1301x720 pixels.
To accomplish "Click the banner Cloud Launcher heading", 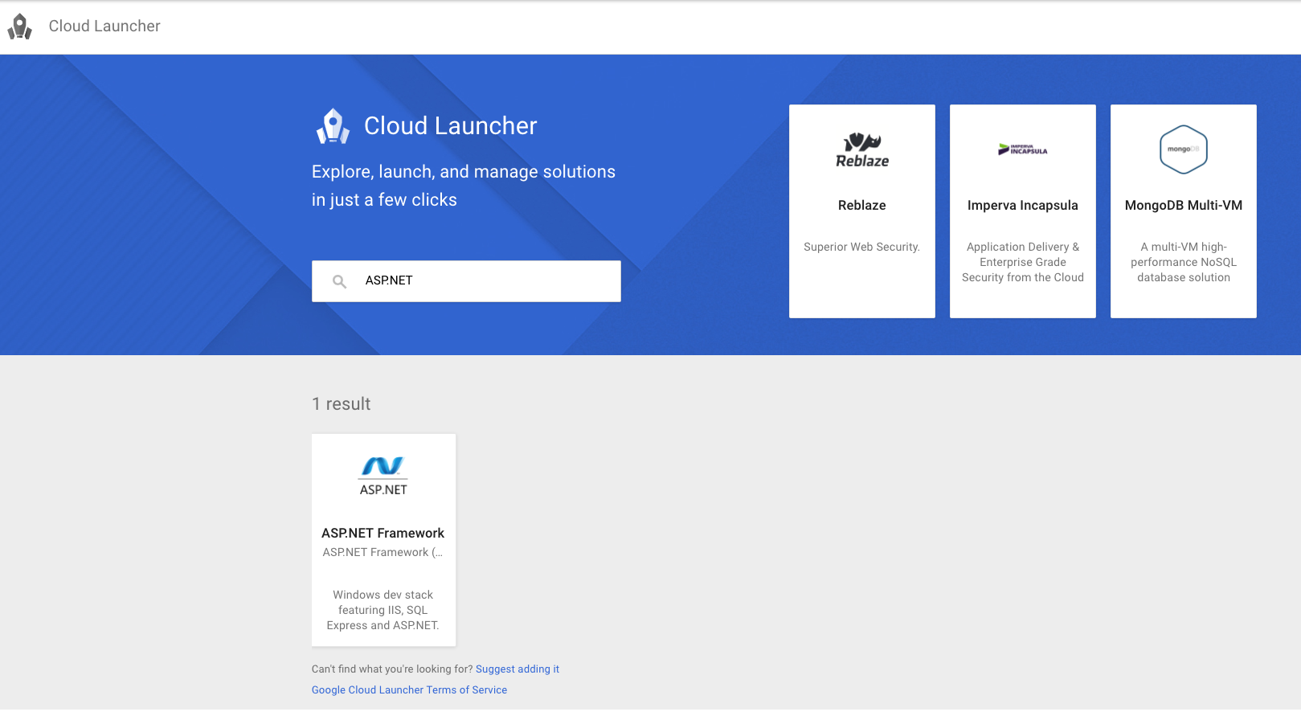I will [450, 126].
